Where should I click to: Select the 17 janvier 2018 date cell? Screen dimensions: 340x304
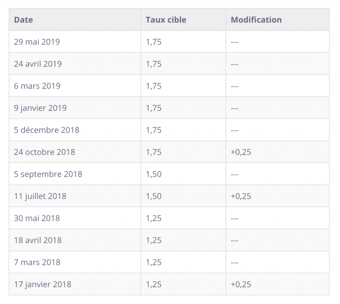[x=42, y=284]
